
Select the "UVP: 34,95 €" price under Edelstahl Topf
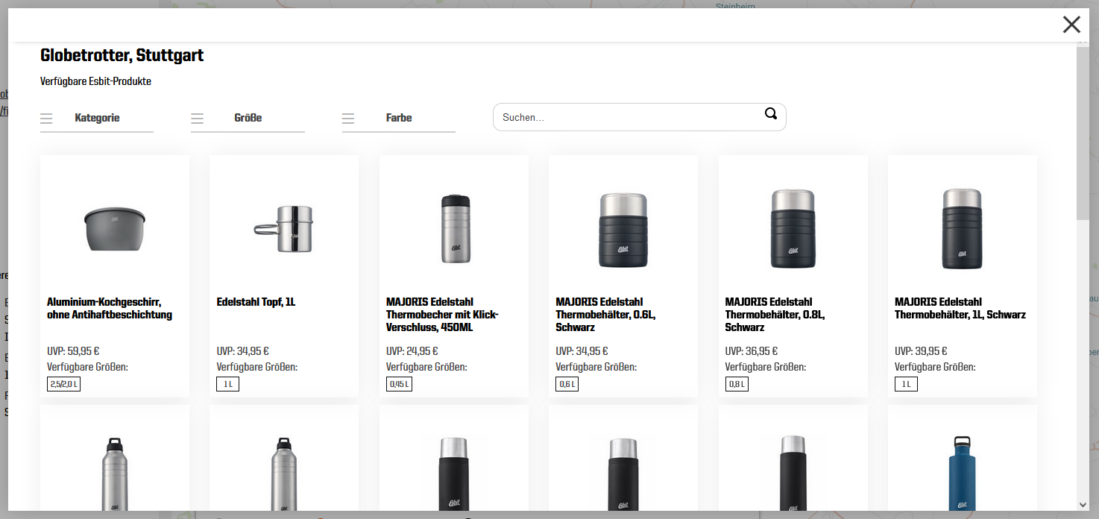coord(242,351)
